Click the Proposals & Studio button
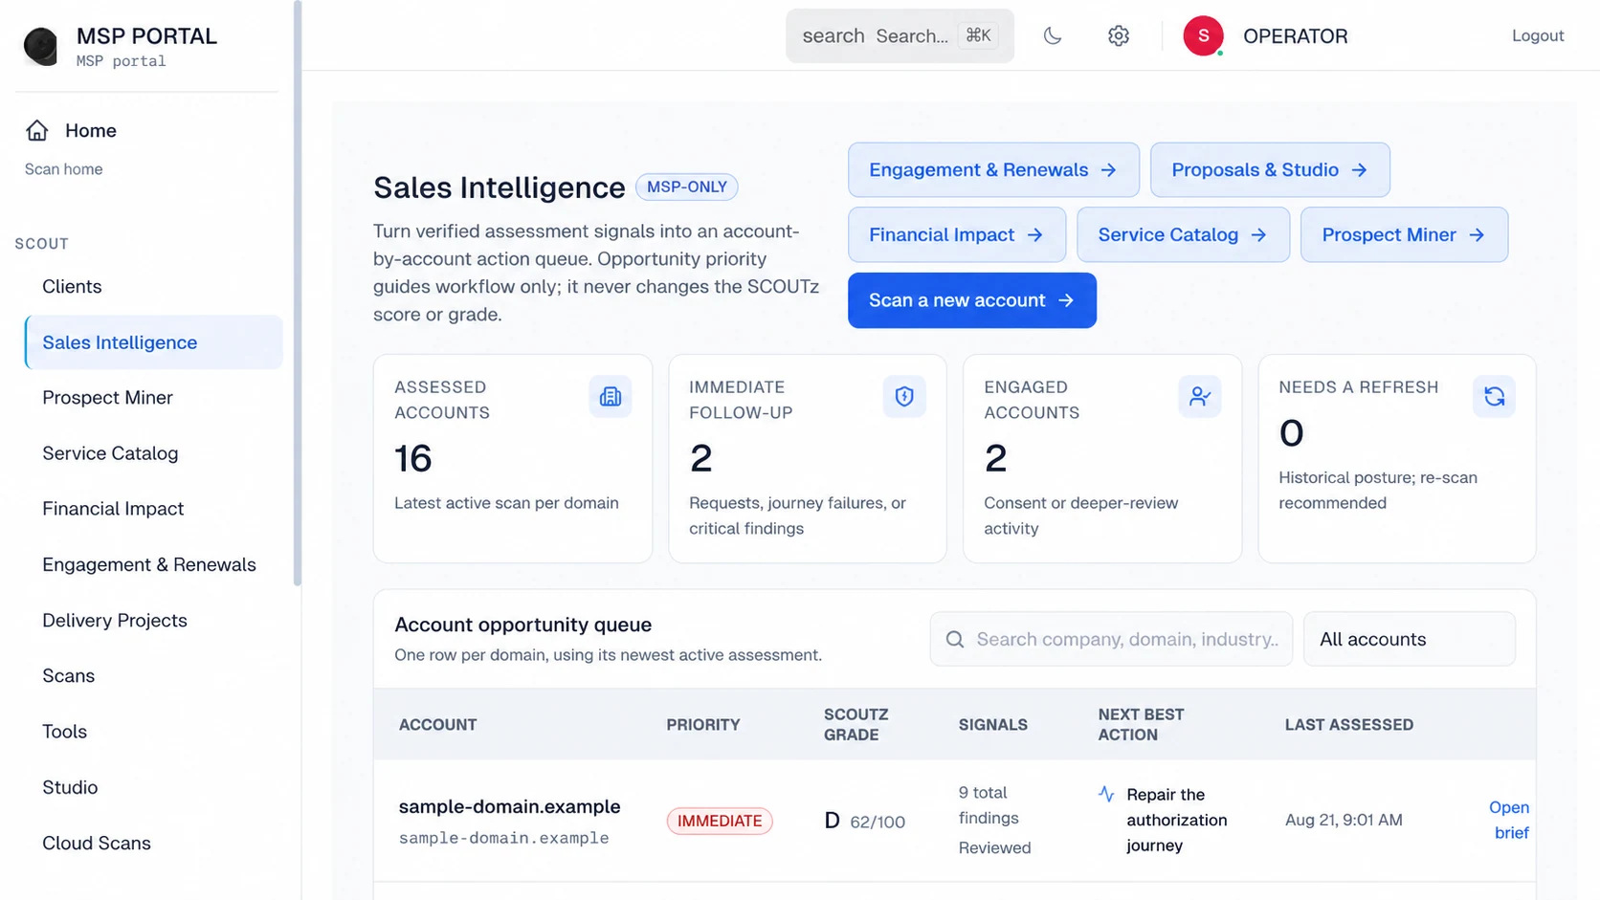Image resolution: width=1600 pixels, height=900 pixels. coord(1270,170)
